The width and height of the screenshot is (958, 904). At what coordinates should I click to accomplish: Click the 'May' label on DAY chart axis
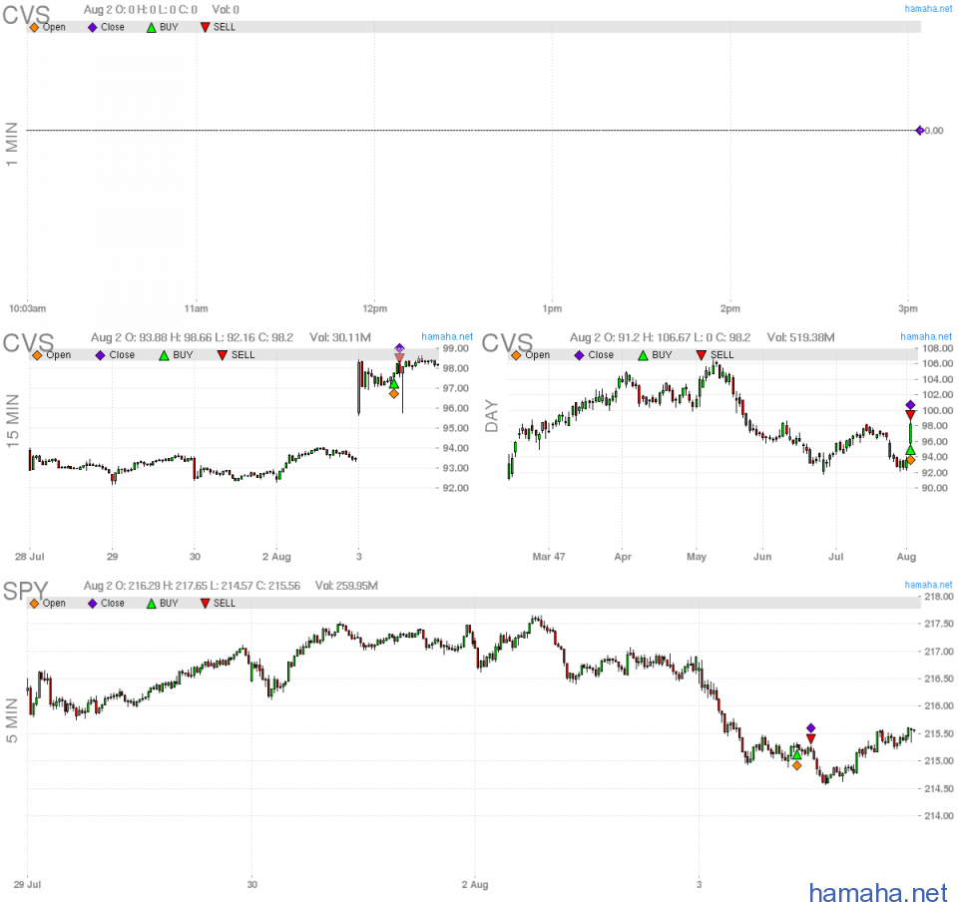(697, 557)
